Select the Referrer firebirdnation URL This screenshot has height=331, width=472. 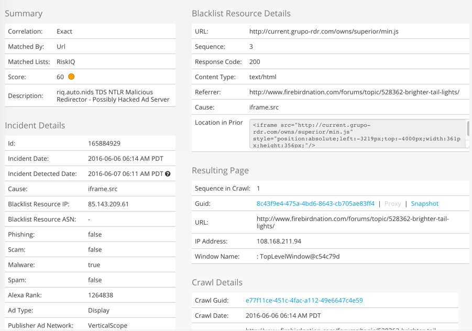(x=354, y=92)
